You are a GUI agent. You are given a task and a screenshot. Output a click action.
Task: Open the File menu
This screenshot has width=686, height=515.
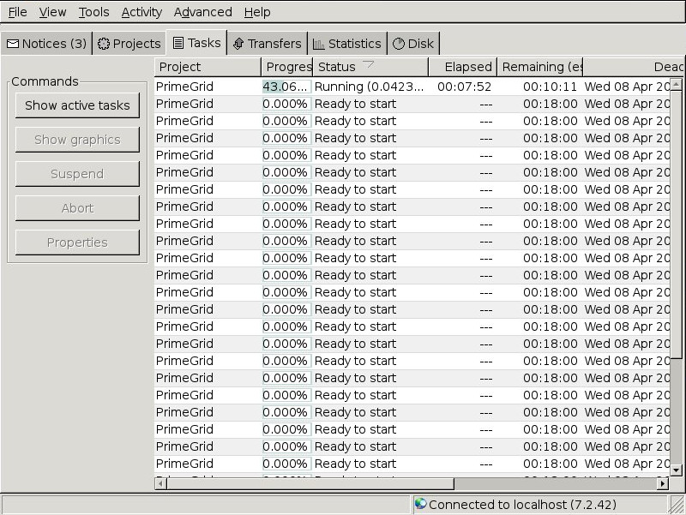[x=17, y=12]
